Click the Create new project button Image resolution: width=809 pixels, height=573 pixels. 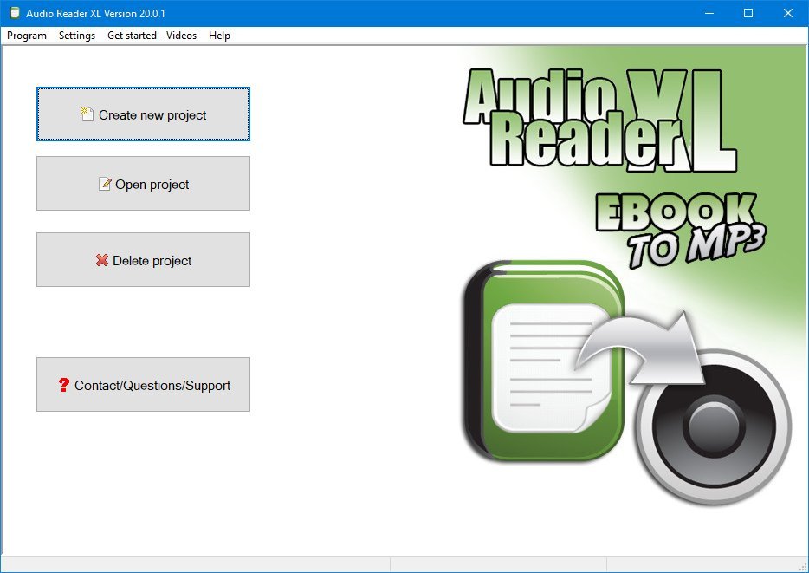(x=144, y=114)
